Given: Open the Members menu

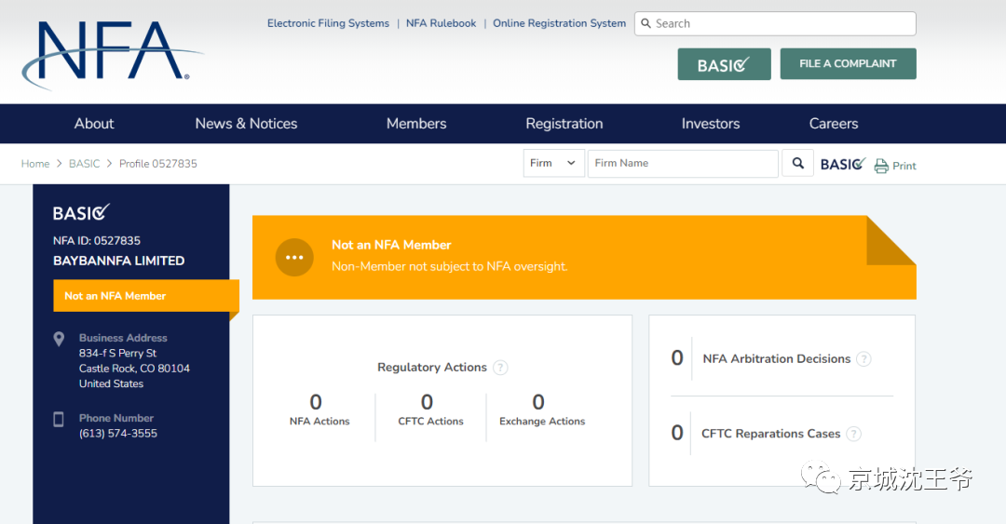Looking at the screenshot, I should pyautogui.click(x=416, y=124).
